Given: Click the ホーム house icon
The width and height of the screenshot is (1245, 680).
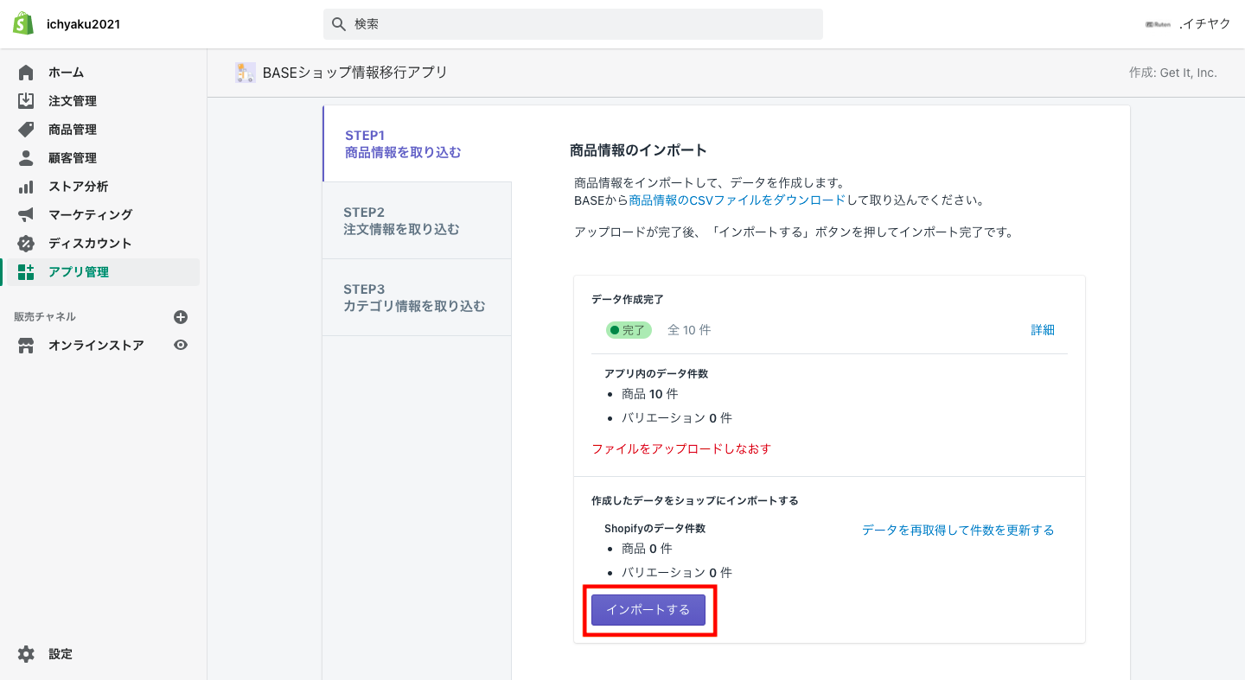Looking at the screenshot, I should pos(26,73).
